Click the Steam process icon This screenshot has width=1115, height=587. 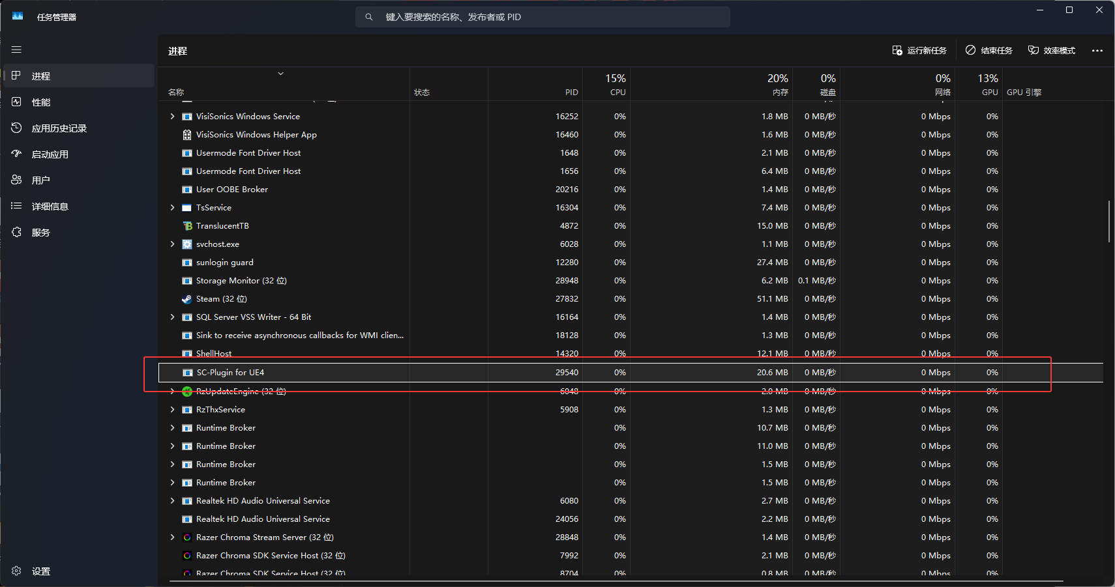tap(187, 299)
